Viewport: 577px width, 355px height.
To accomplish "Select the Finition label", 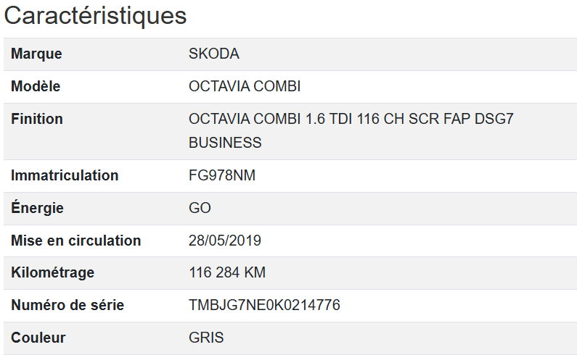I will pos(37,119).
